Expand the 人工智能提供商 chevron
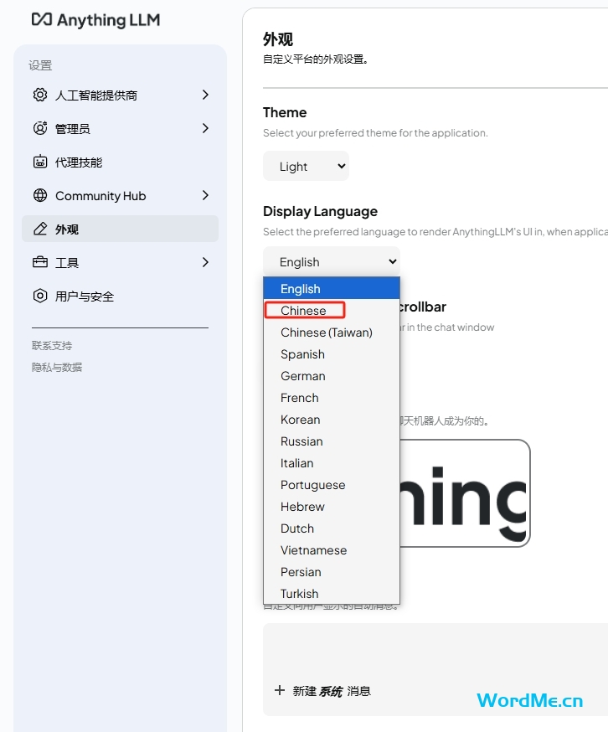Image resolution: width=608 pixels, height=732 pixels. click(205, 95)
